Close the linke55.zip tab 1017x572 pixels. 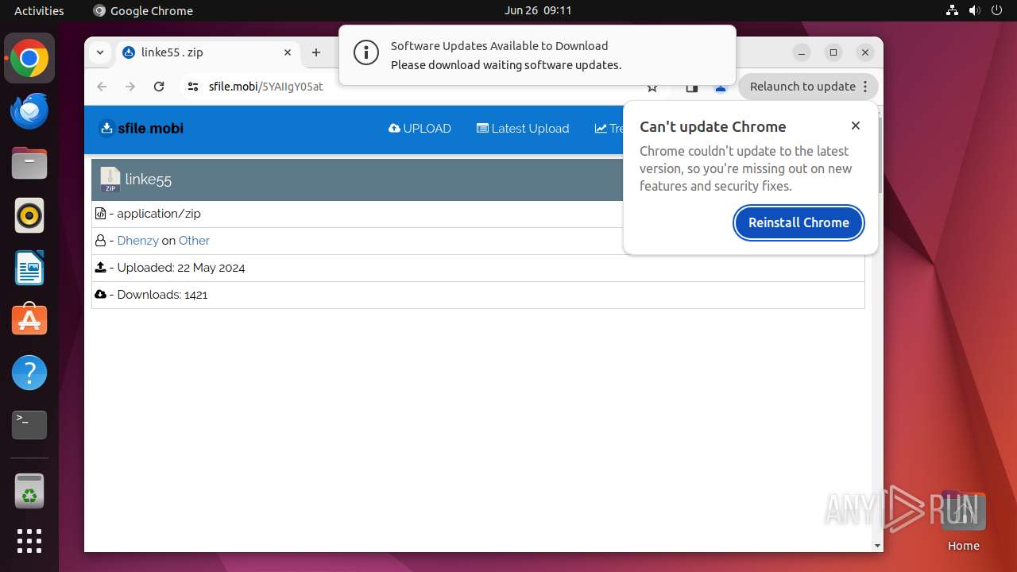[x=288, y=52]
